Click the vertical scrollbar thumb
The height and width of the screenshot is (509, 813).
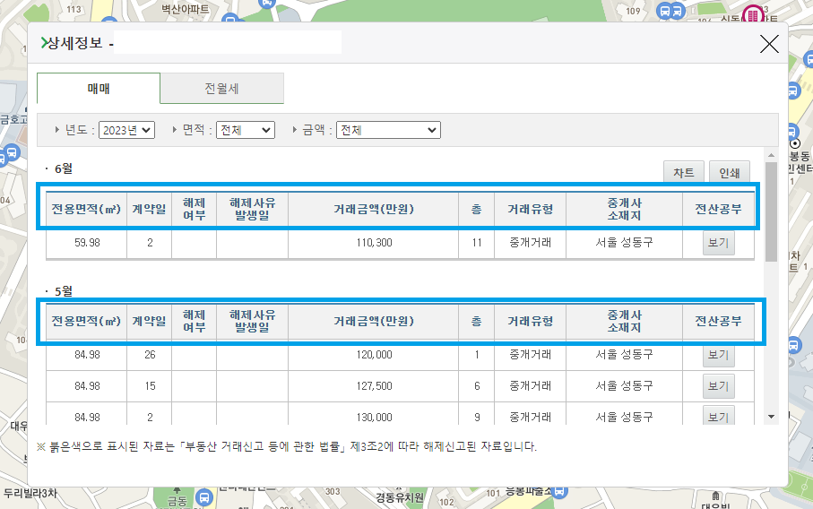(771, 211)
